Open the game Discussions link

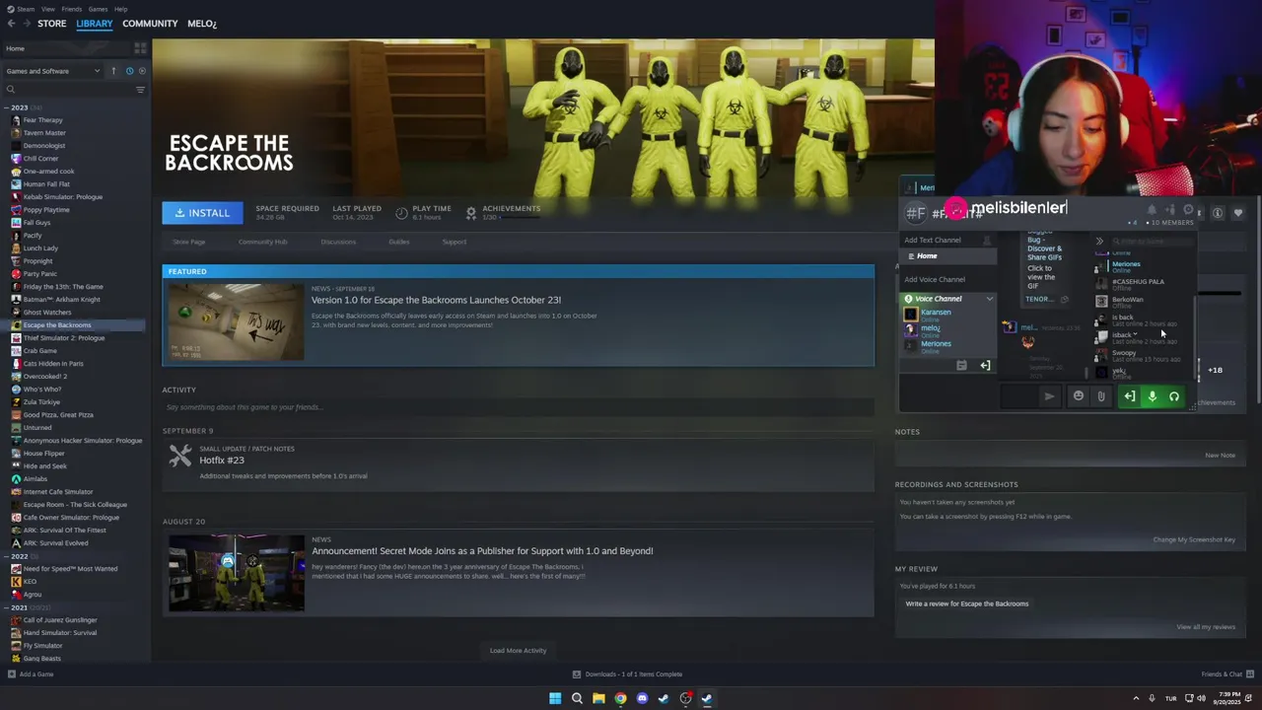[338, 242]
